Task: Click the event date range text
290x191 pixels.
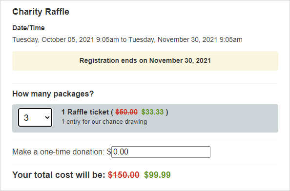Action: tap(127, 39)
